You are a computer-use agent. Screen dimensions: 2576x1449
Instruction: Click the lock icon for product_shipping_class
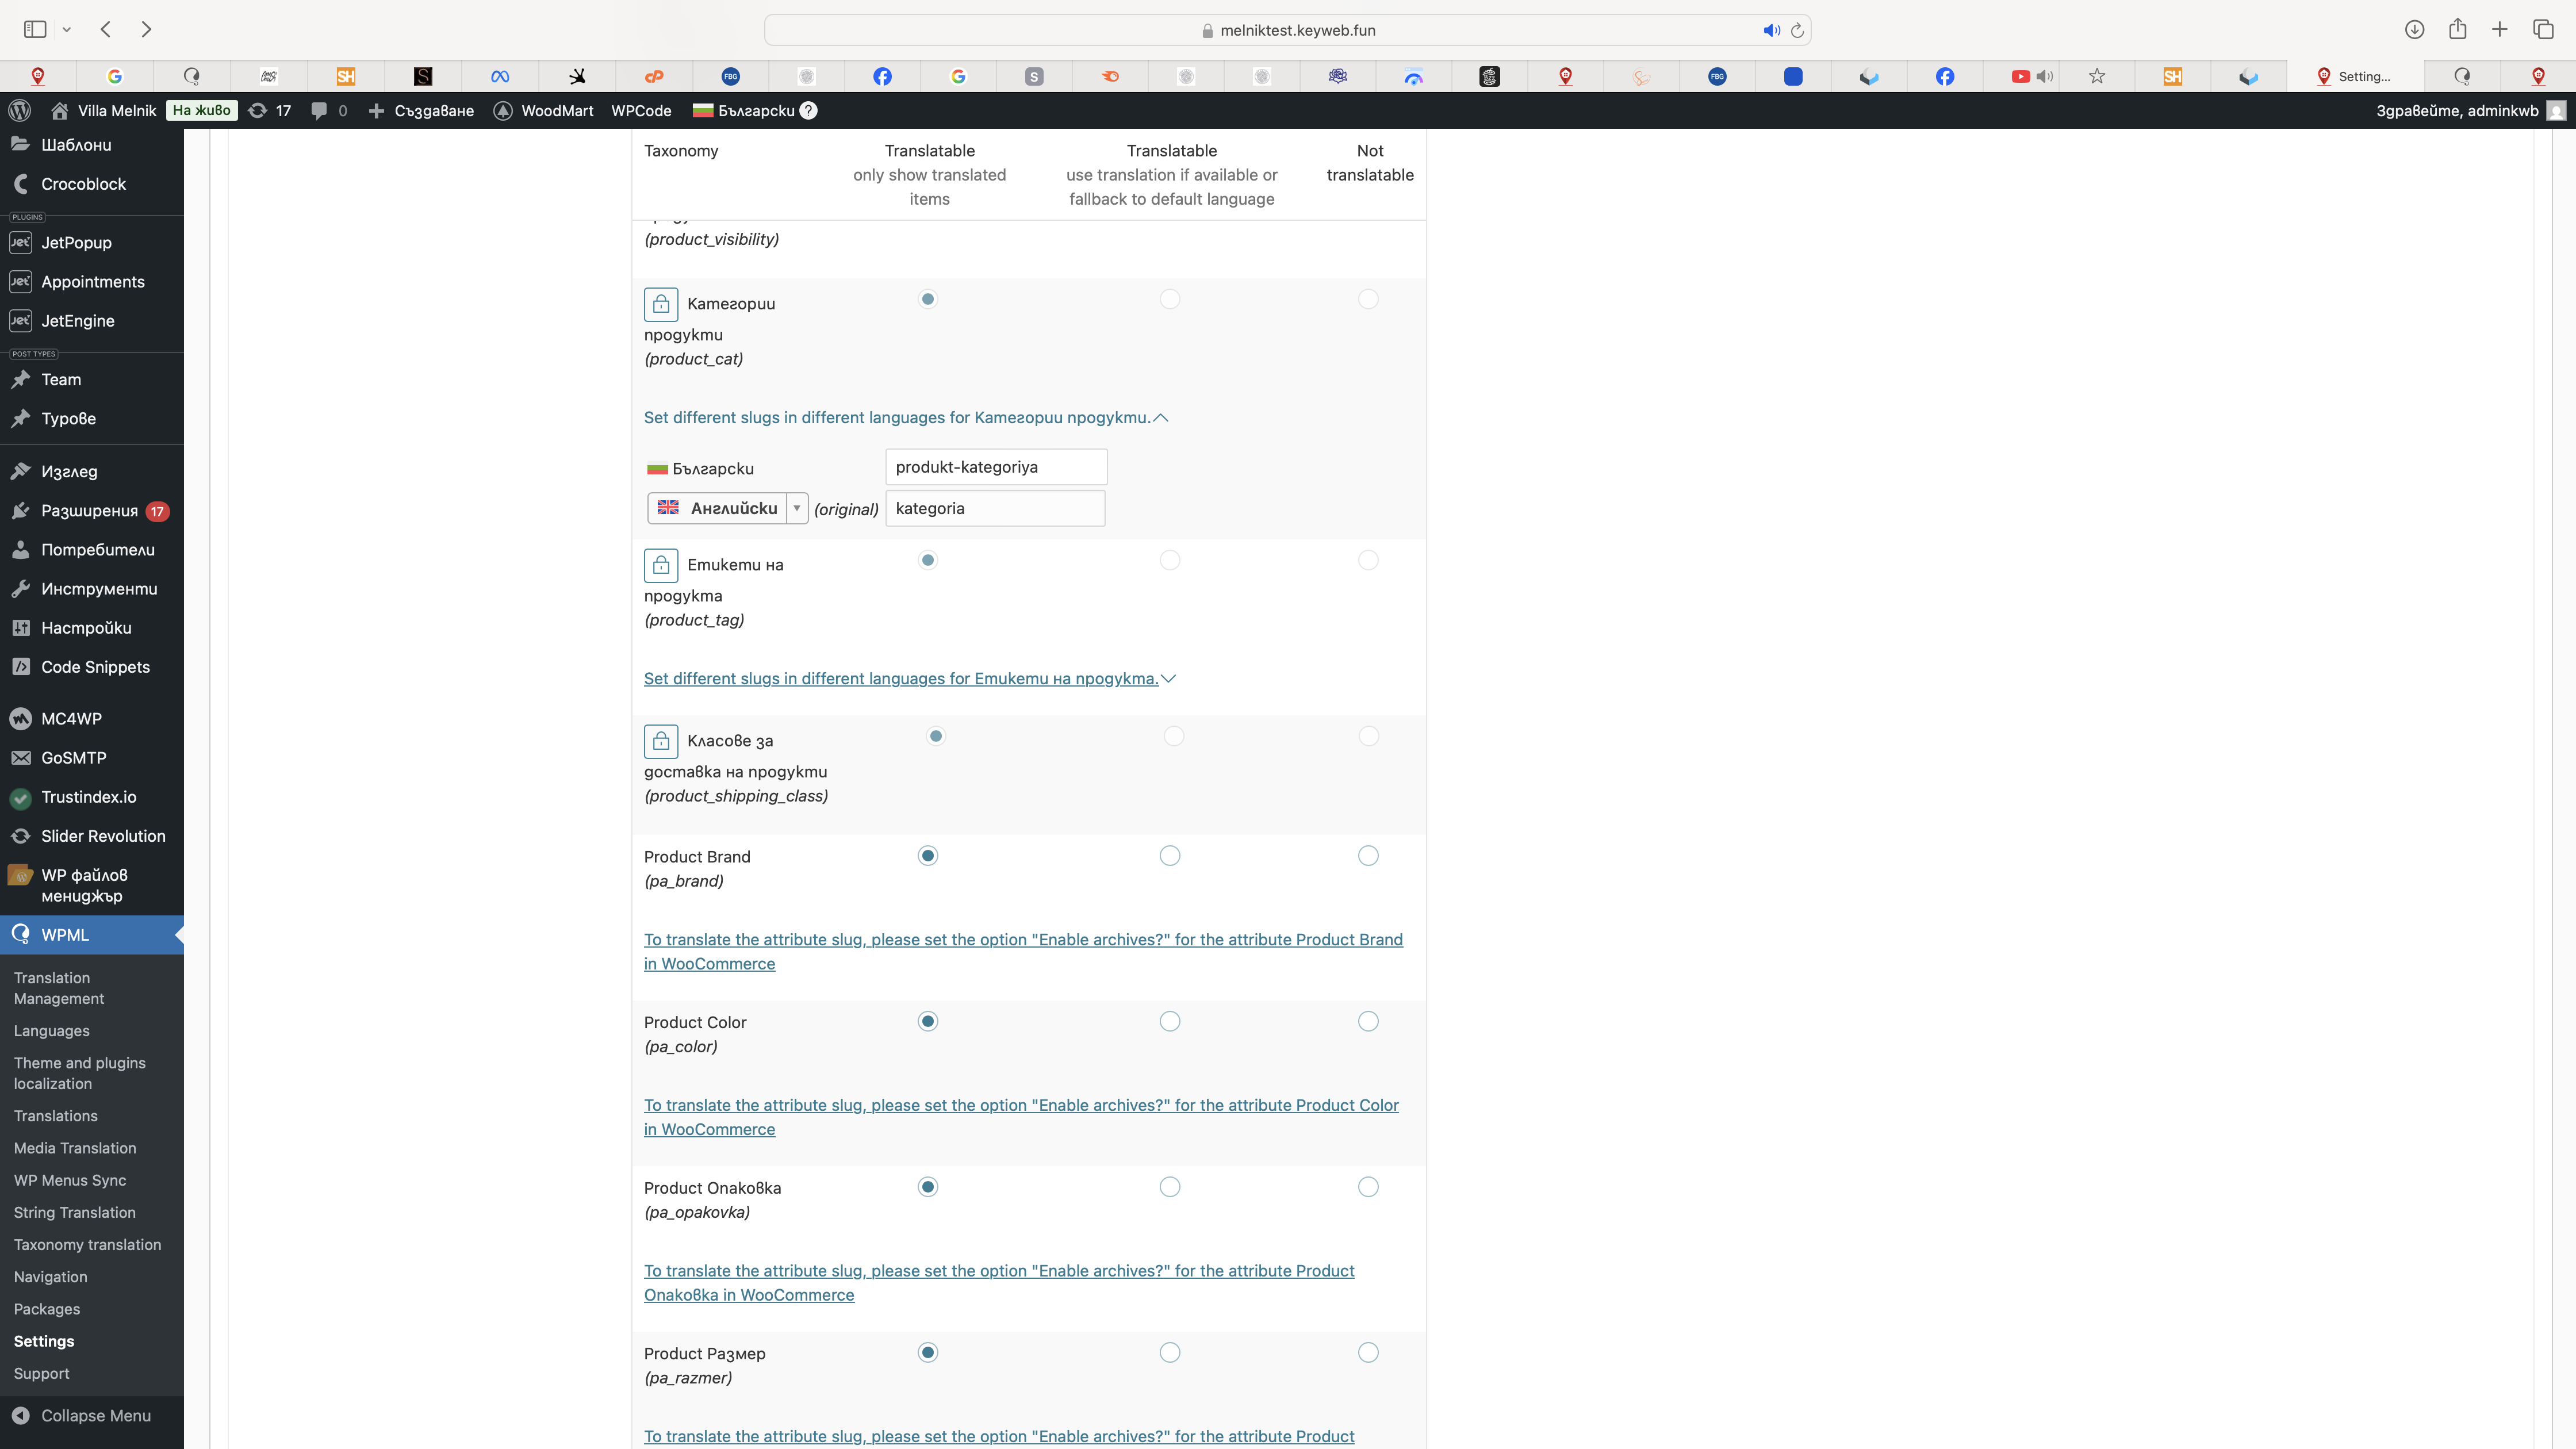pos(661,741)
